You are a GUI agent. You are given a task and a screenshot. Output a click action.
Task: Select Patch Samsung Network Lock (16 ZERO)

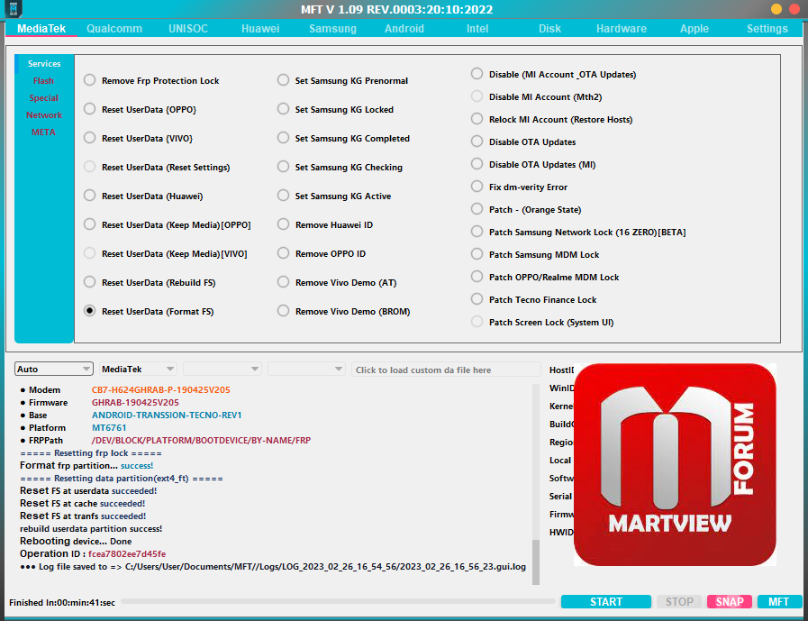click(x=578, y=233)
